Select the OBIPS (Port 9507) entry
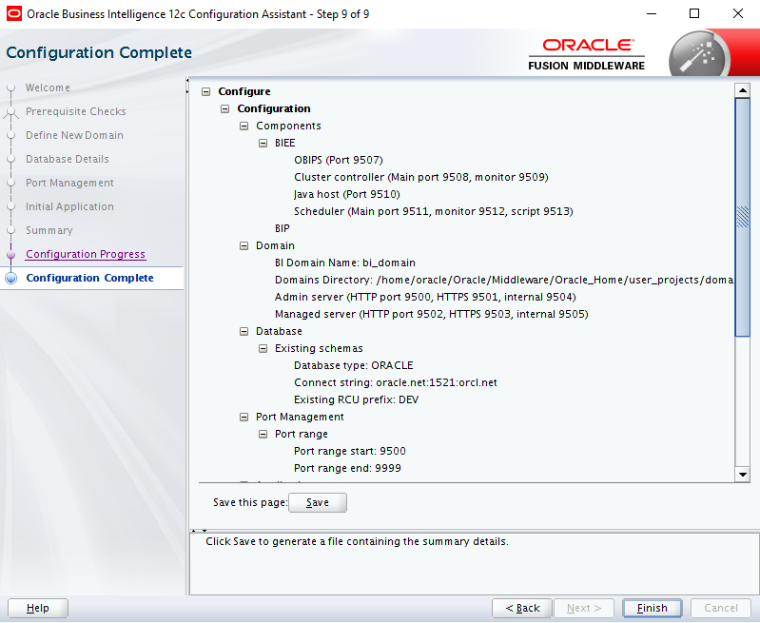 pos(338,161)
